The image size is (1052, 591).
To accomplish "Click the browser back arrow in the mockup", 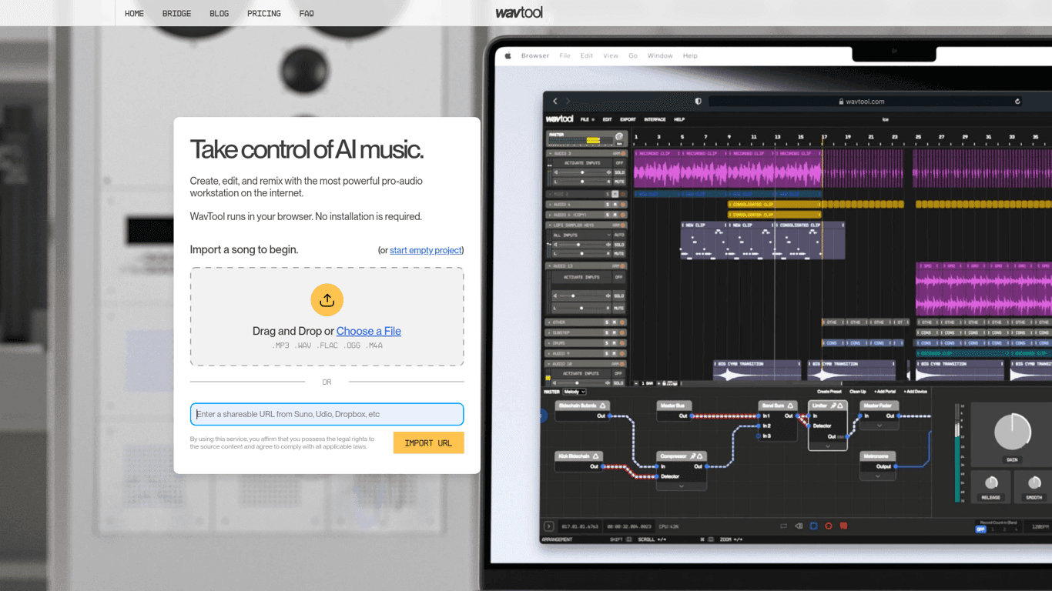I will pyautogui.click(x=555, y=102).
